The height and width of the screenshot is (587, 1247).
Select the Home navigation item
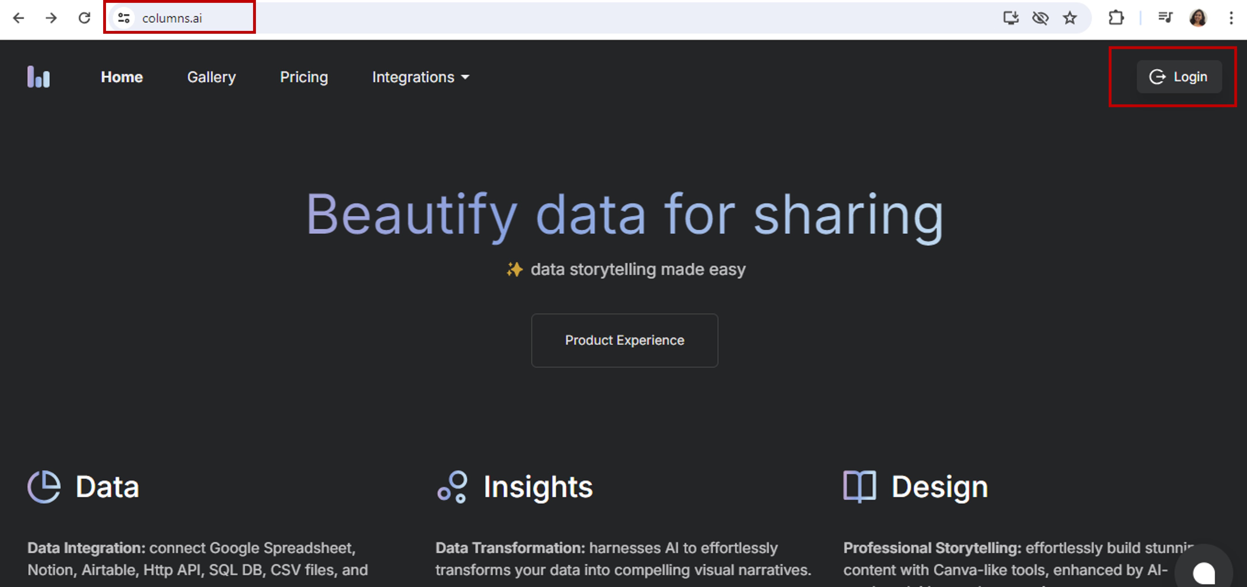click(x=122, y=77)
